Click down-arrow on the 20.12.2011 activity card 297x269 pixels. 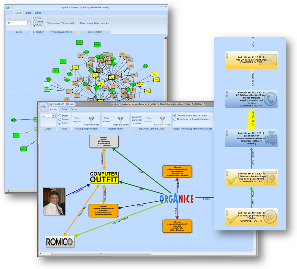tap(227, 94)
